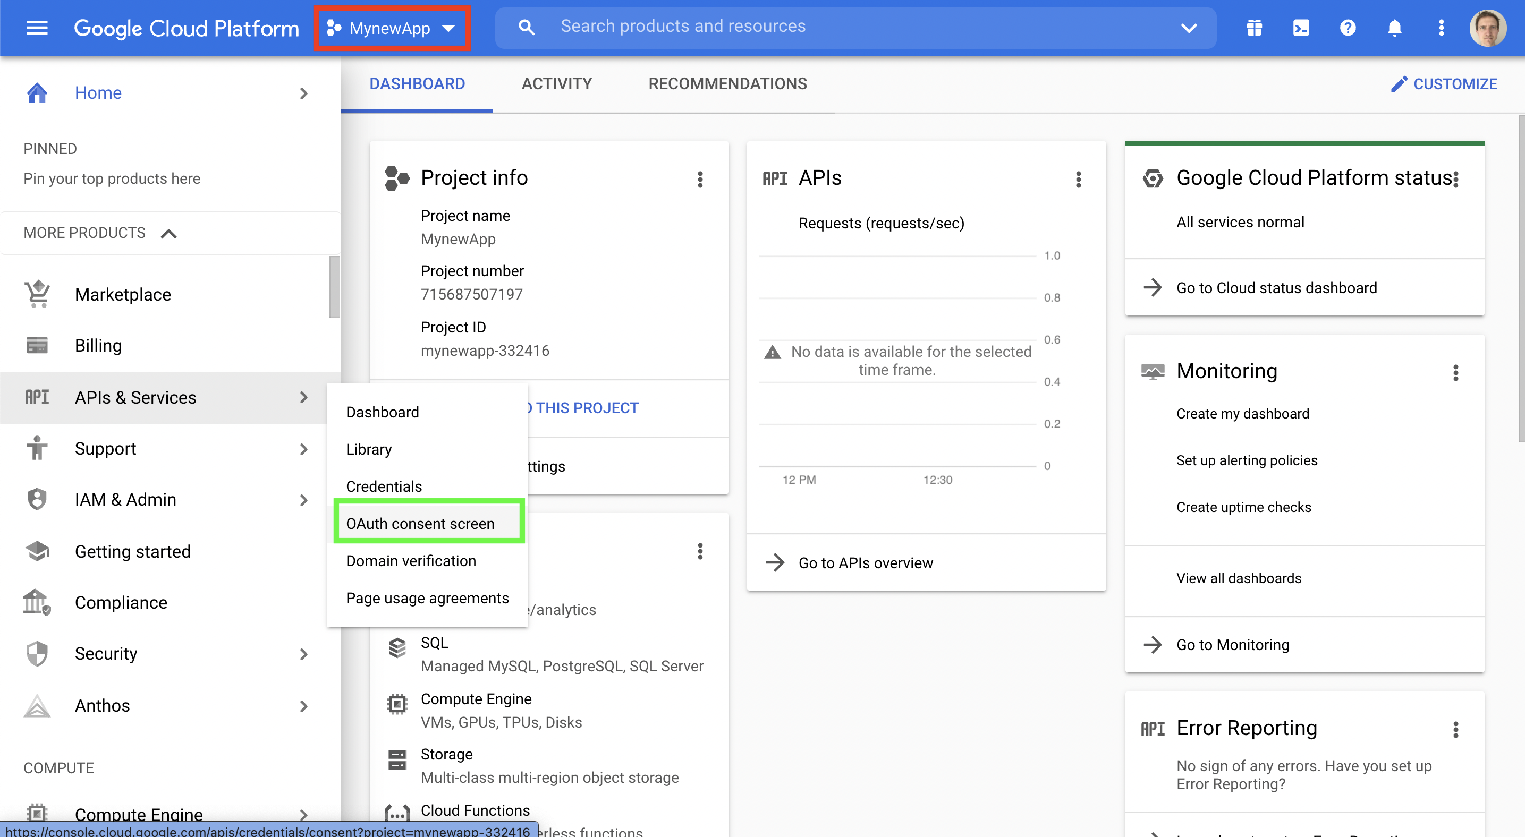Image resolution: width=1525 pixels, height=837 pixels.
Task: Expand the Support submenu chevron
Action: pos(304,449)
